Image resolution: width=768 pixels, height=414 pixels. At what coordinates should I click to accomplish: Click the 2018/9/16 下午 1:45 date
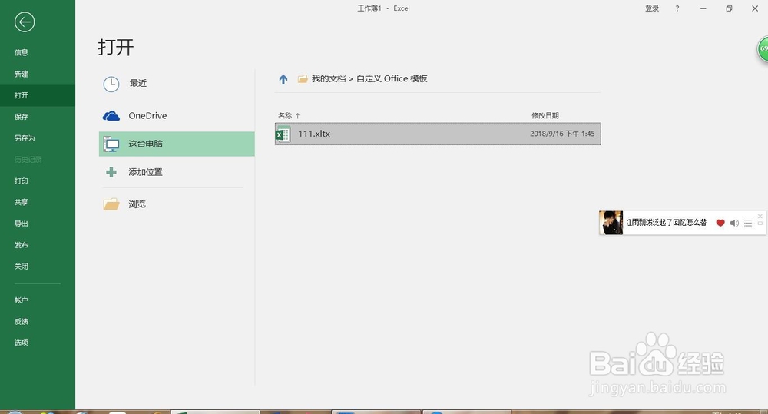point(562,134)
